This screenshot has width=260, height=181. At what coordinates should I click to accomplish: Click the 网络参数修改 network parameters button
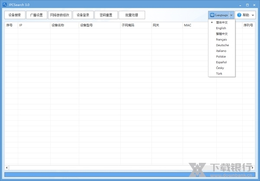click(60, 15)
